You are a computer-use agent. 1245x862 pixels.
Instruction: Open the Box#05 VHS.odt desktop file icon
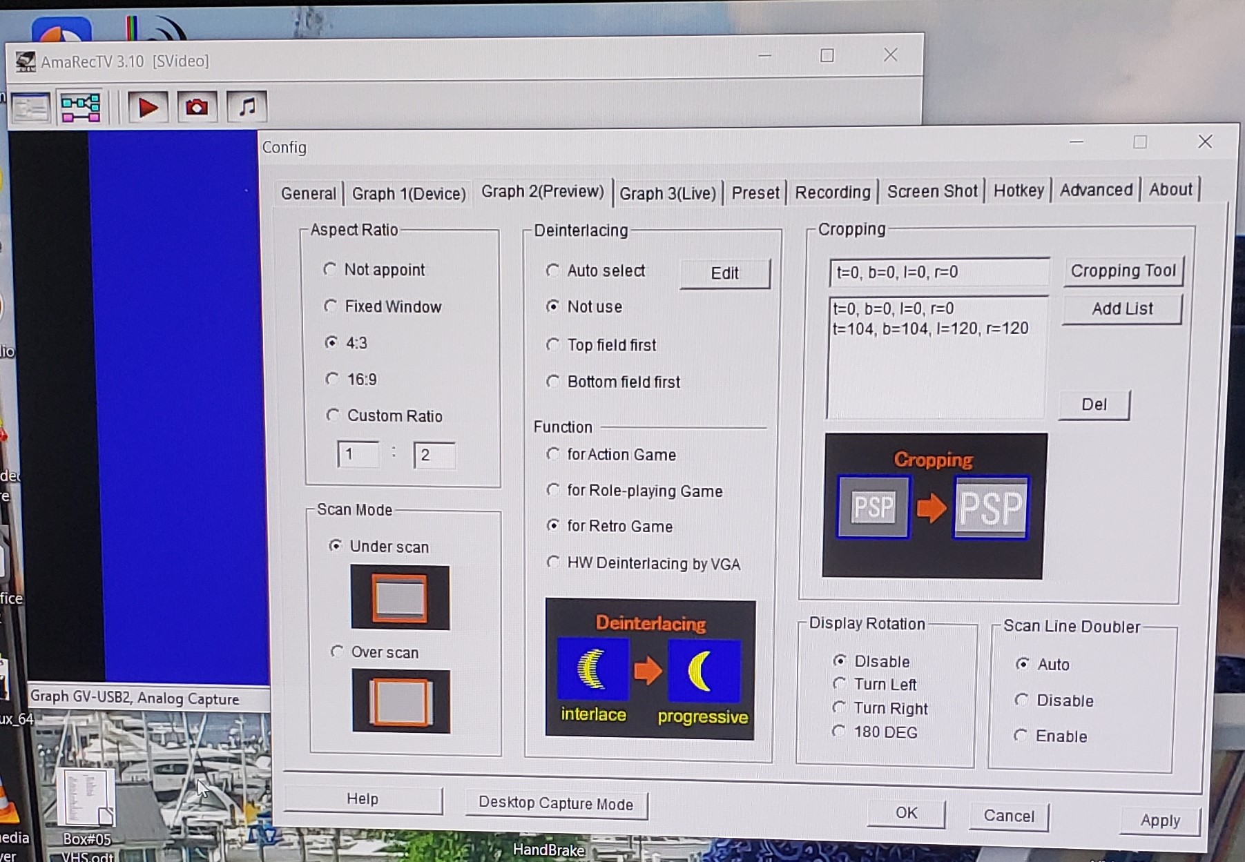86,814
